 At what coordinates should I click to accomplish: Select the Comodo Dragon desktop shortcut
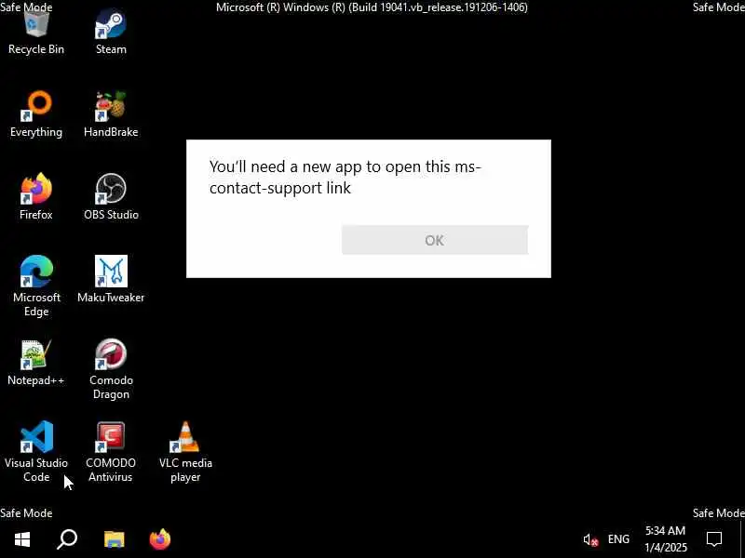[x=111, y=369]
